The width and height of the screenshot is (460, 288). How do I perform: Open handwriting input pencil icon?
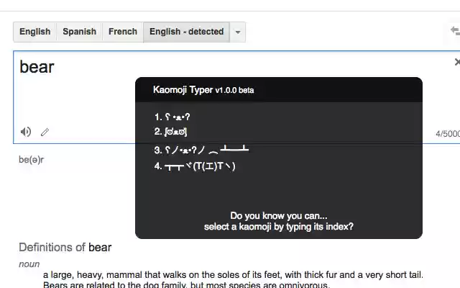point(45,132)
